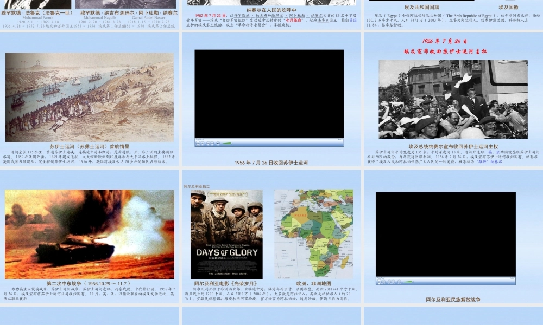
Task: Play the video on the Suez Canal nationalization slide
Action: (x=198, y=144)
